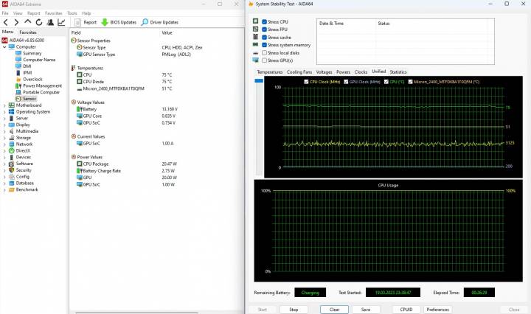Open the Help menu

(86, 13)
